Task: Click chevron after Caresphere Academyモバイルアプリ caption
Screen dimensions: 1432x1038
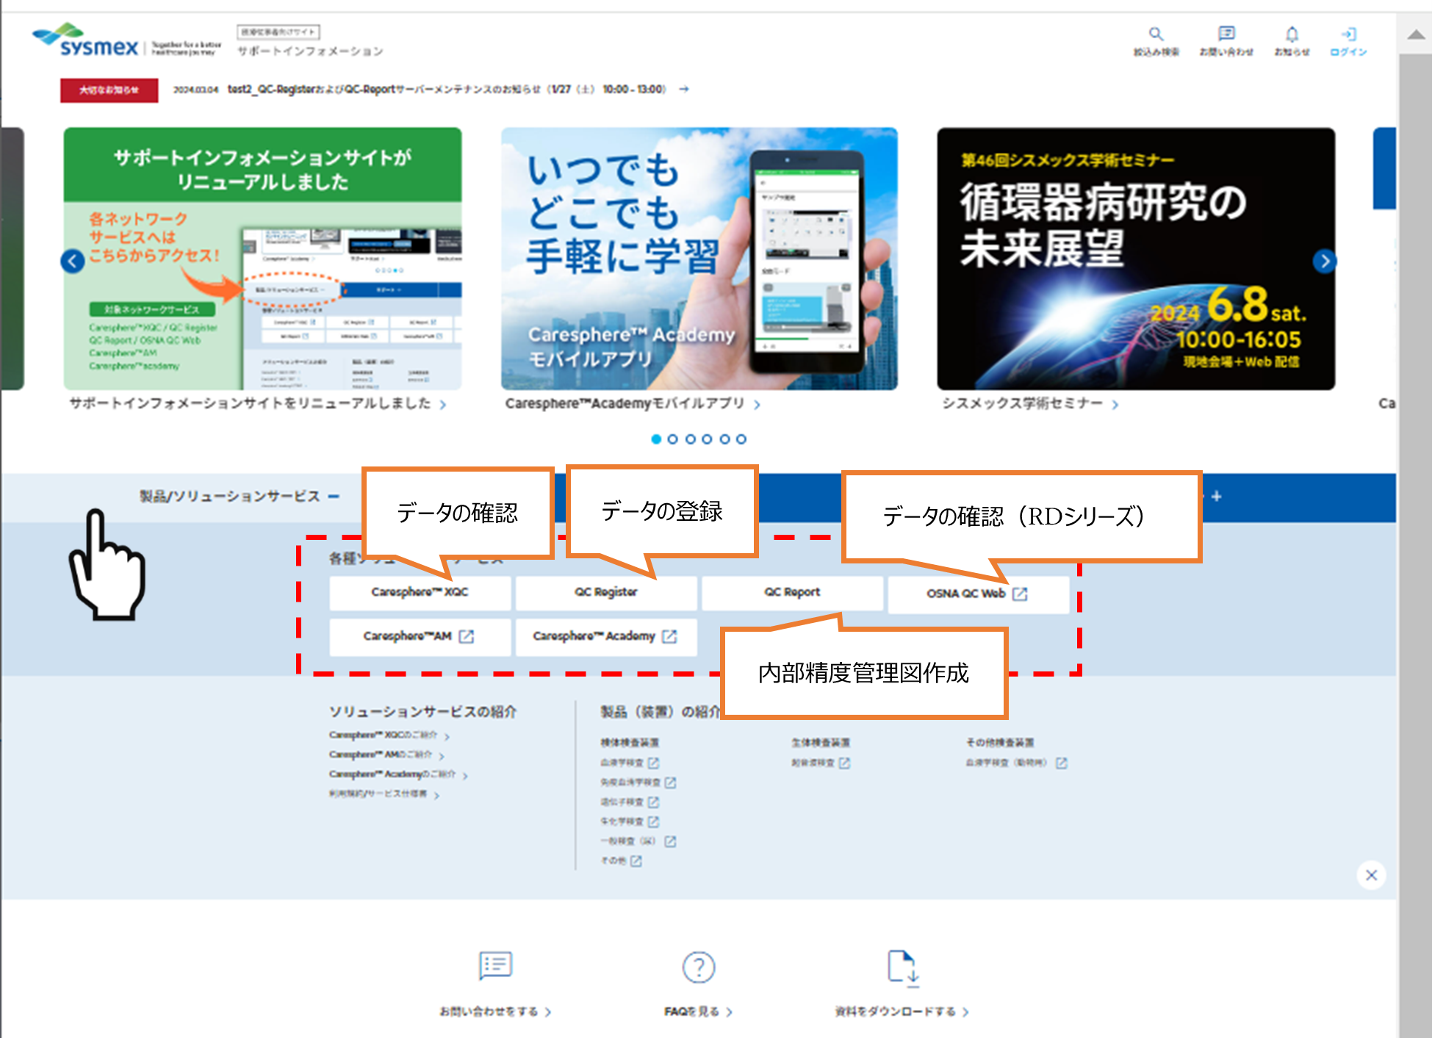Action: [x=757, y=405]
